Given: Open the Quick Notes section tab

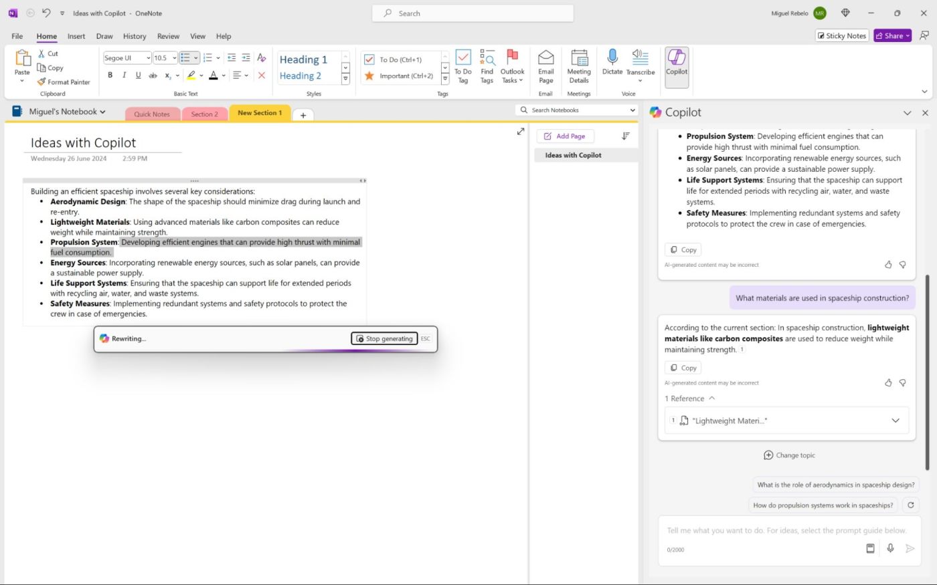Looking at the screenshot, I should (152, 114).
